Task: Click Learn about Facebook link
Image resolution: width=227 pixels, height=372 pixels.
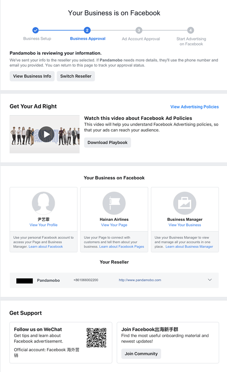Action: (x=45, y=247)
